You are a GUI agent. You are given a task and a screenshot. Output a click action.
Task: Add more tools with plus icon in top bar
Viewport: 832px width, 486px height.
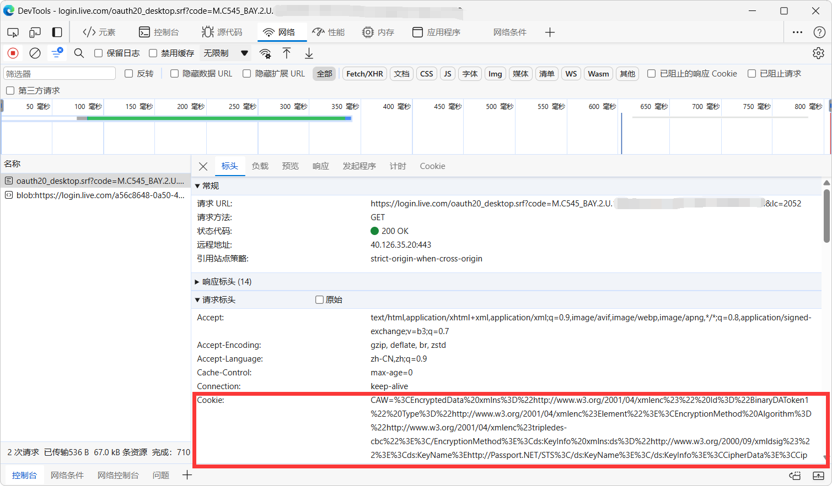point(550,32)
